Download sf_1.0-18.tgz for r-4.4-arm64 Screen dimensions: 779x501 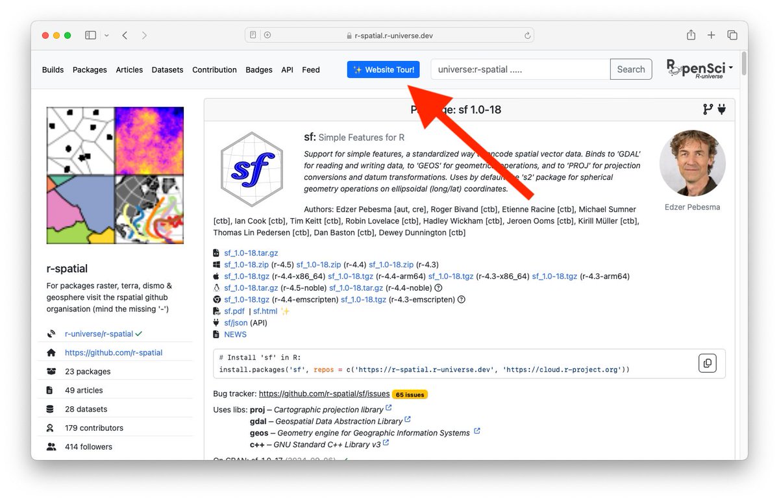pos(351,276)
